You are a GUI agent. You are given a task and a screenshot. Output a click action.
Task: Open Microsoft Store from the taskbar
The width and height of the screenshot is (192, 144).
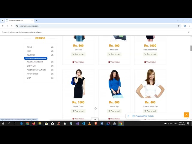(x=46, y=124)
